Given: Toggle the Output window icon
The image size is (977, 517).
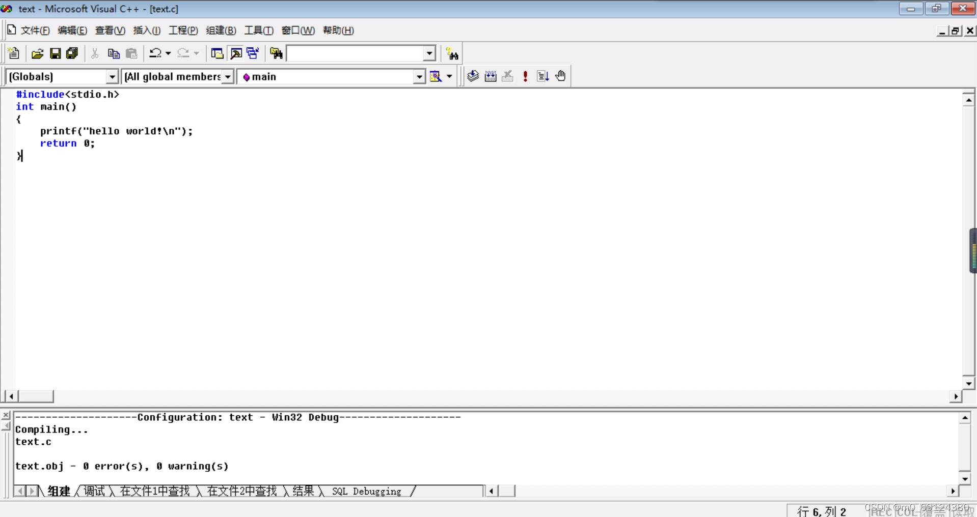Looking at the screenshot, I should pyautogui.click(x=235, y=53).
